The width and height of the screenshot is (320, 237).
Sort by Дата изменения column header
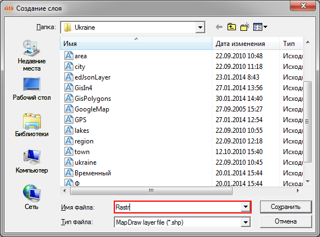pyautogui.click(x=245, y=44)
